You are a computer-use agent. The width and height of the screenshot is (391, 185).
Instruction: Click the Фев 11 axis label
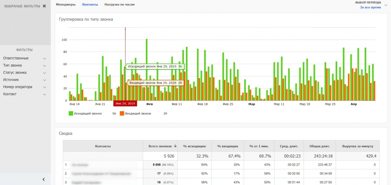click(177, 104)
